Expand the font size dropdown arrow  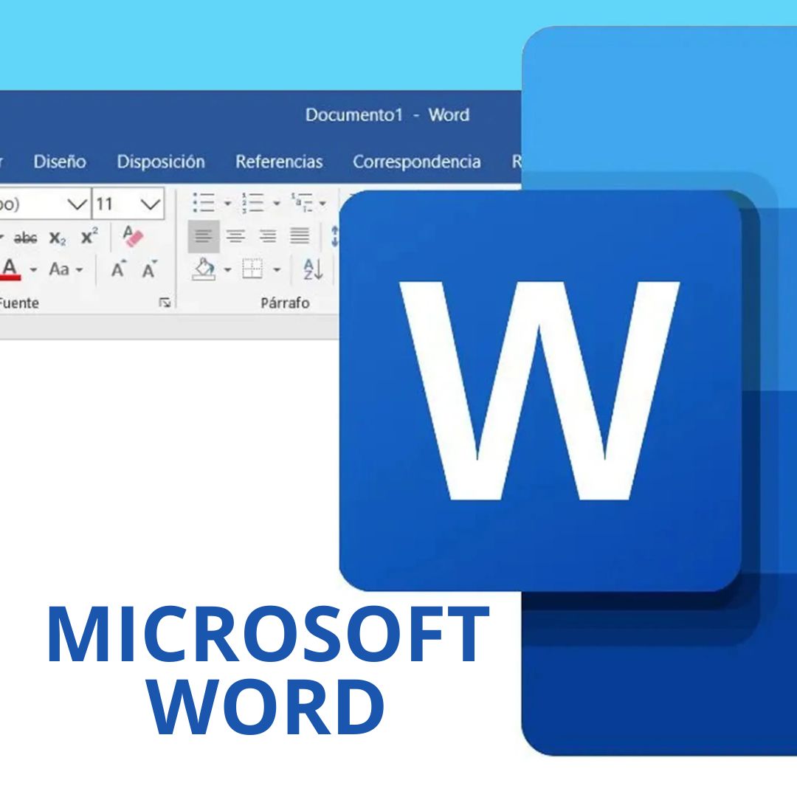(x=151, y=204)
